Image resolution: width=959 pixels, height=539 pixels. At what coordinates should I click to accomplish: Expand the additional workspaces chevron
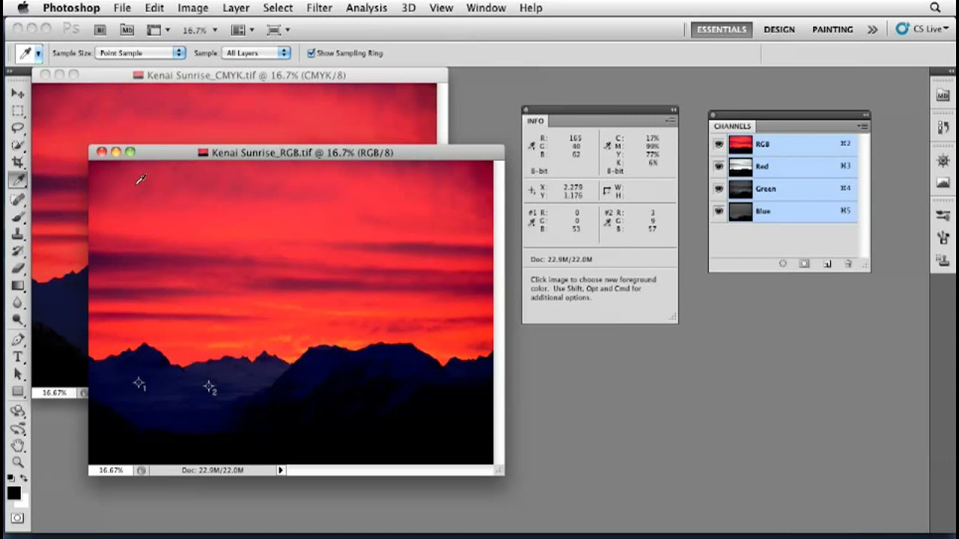coord(873,30)
